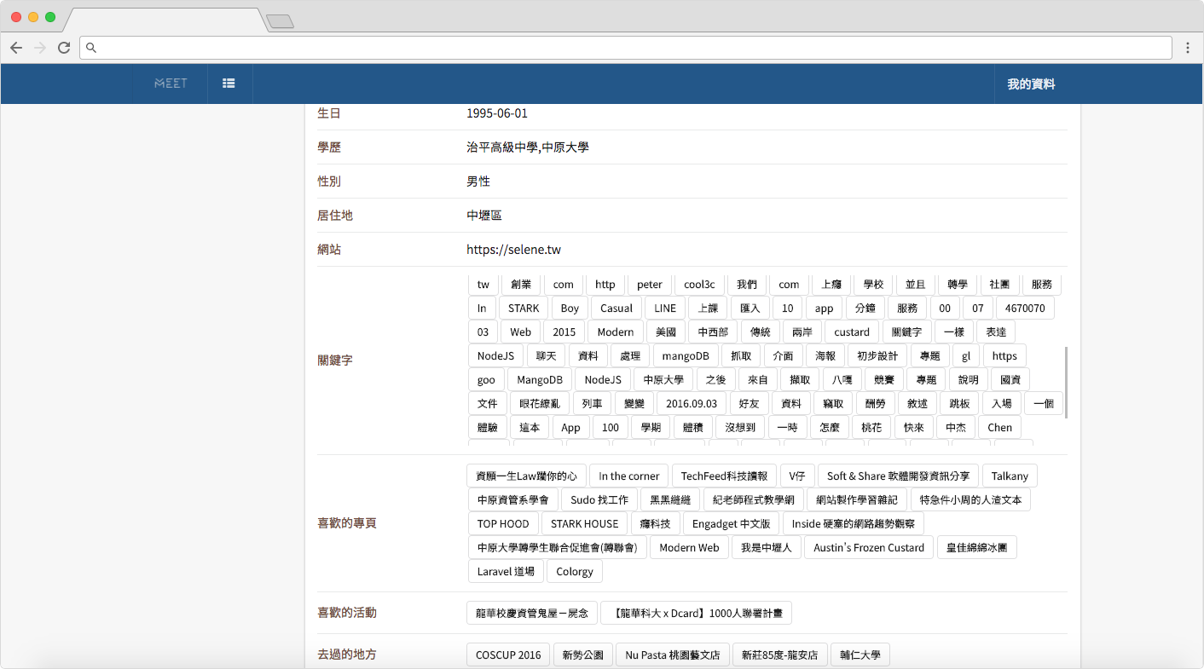Go back with the browser back arrow
Viewport: 1204px width, 669px height.
[x=16, y=48]
